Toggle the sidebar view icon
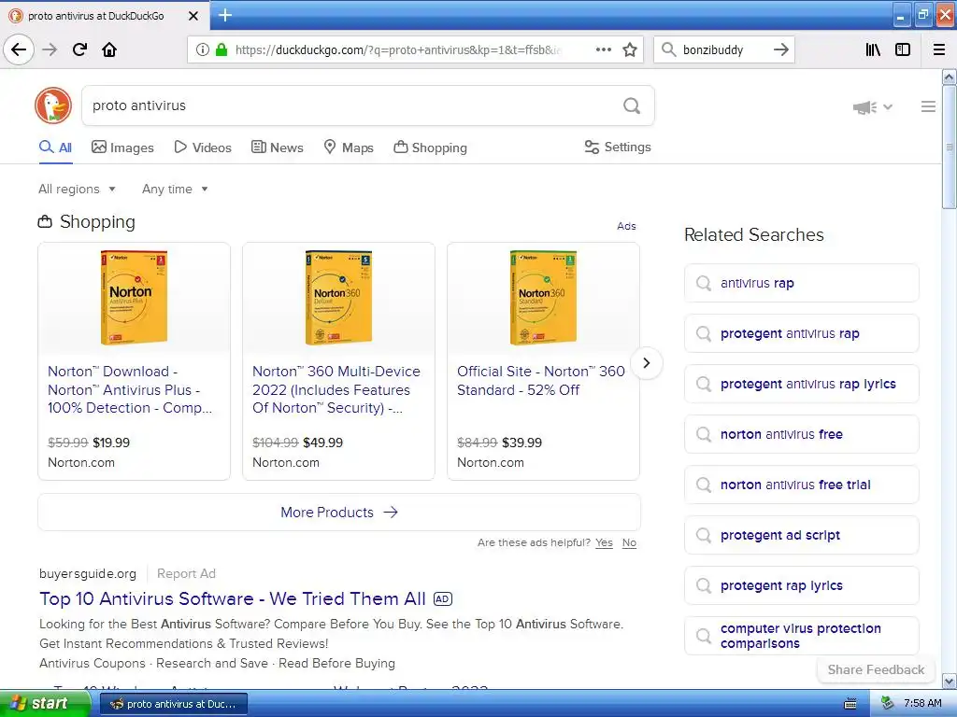 pyautogui.click(x=903, y=49)
